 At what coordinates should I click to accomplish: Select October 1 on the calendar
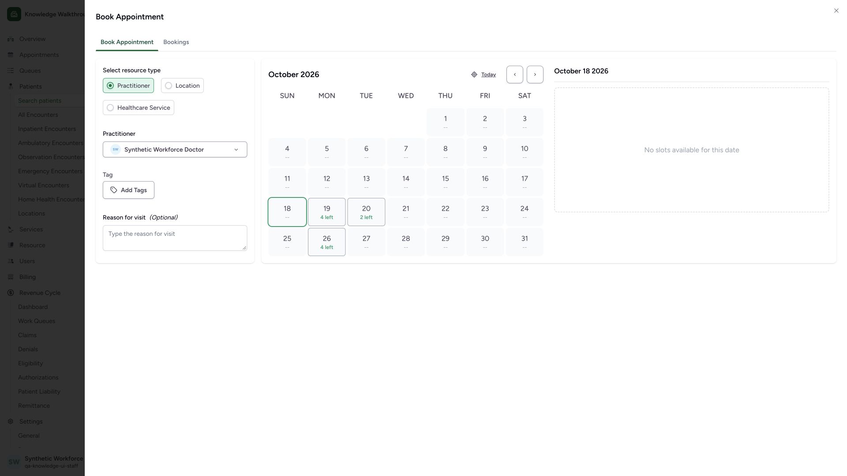445,122
